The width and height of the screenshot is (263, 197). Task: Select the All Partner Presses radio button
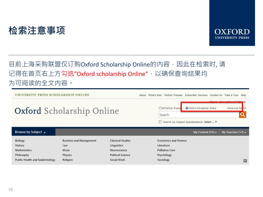[x=160, y=108]
